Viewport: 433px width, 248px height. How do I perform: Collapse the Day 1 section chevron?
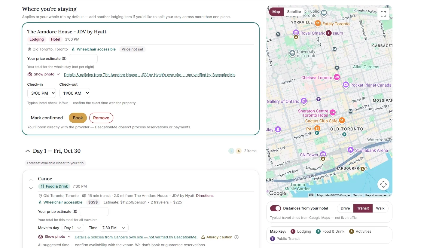pyautogui.click(x=28, y=151)
